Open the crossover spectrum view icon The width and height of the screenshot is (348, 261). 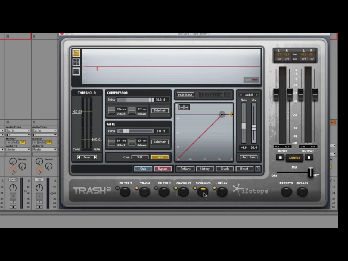click(x=76, y=71)
